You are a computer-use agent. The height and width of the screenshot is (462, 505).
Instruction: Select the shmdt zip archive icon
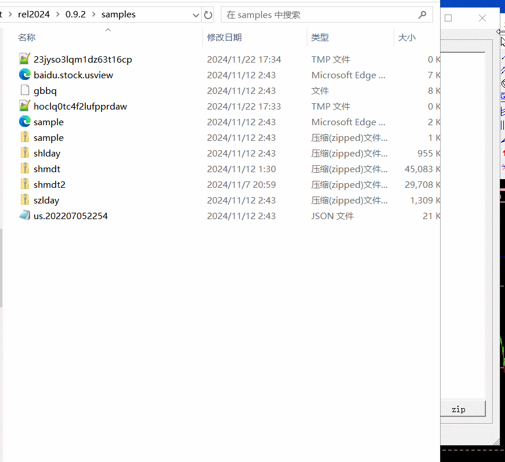coord(24,169)
